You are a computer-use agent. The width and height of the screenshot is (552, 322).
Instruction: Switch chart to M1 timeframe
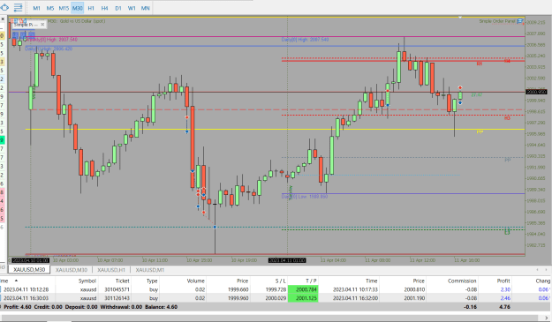(x=36, y=8)
